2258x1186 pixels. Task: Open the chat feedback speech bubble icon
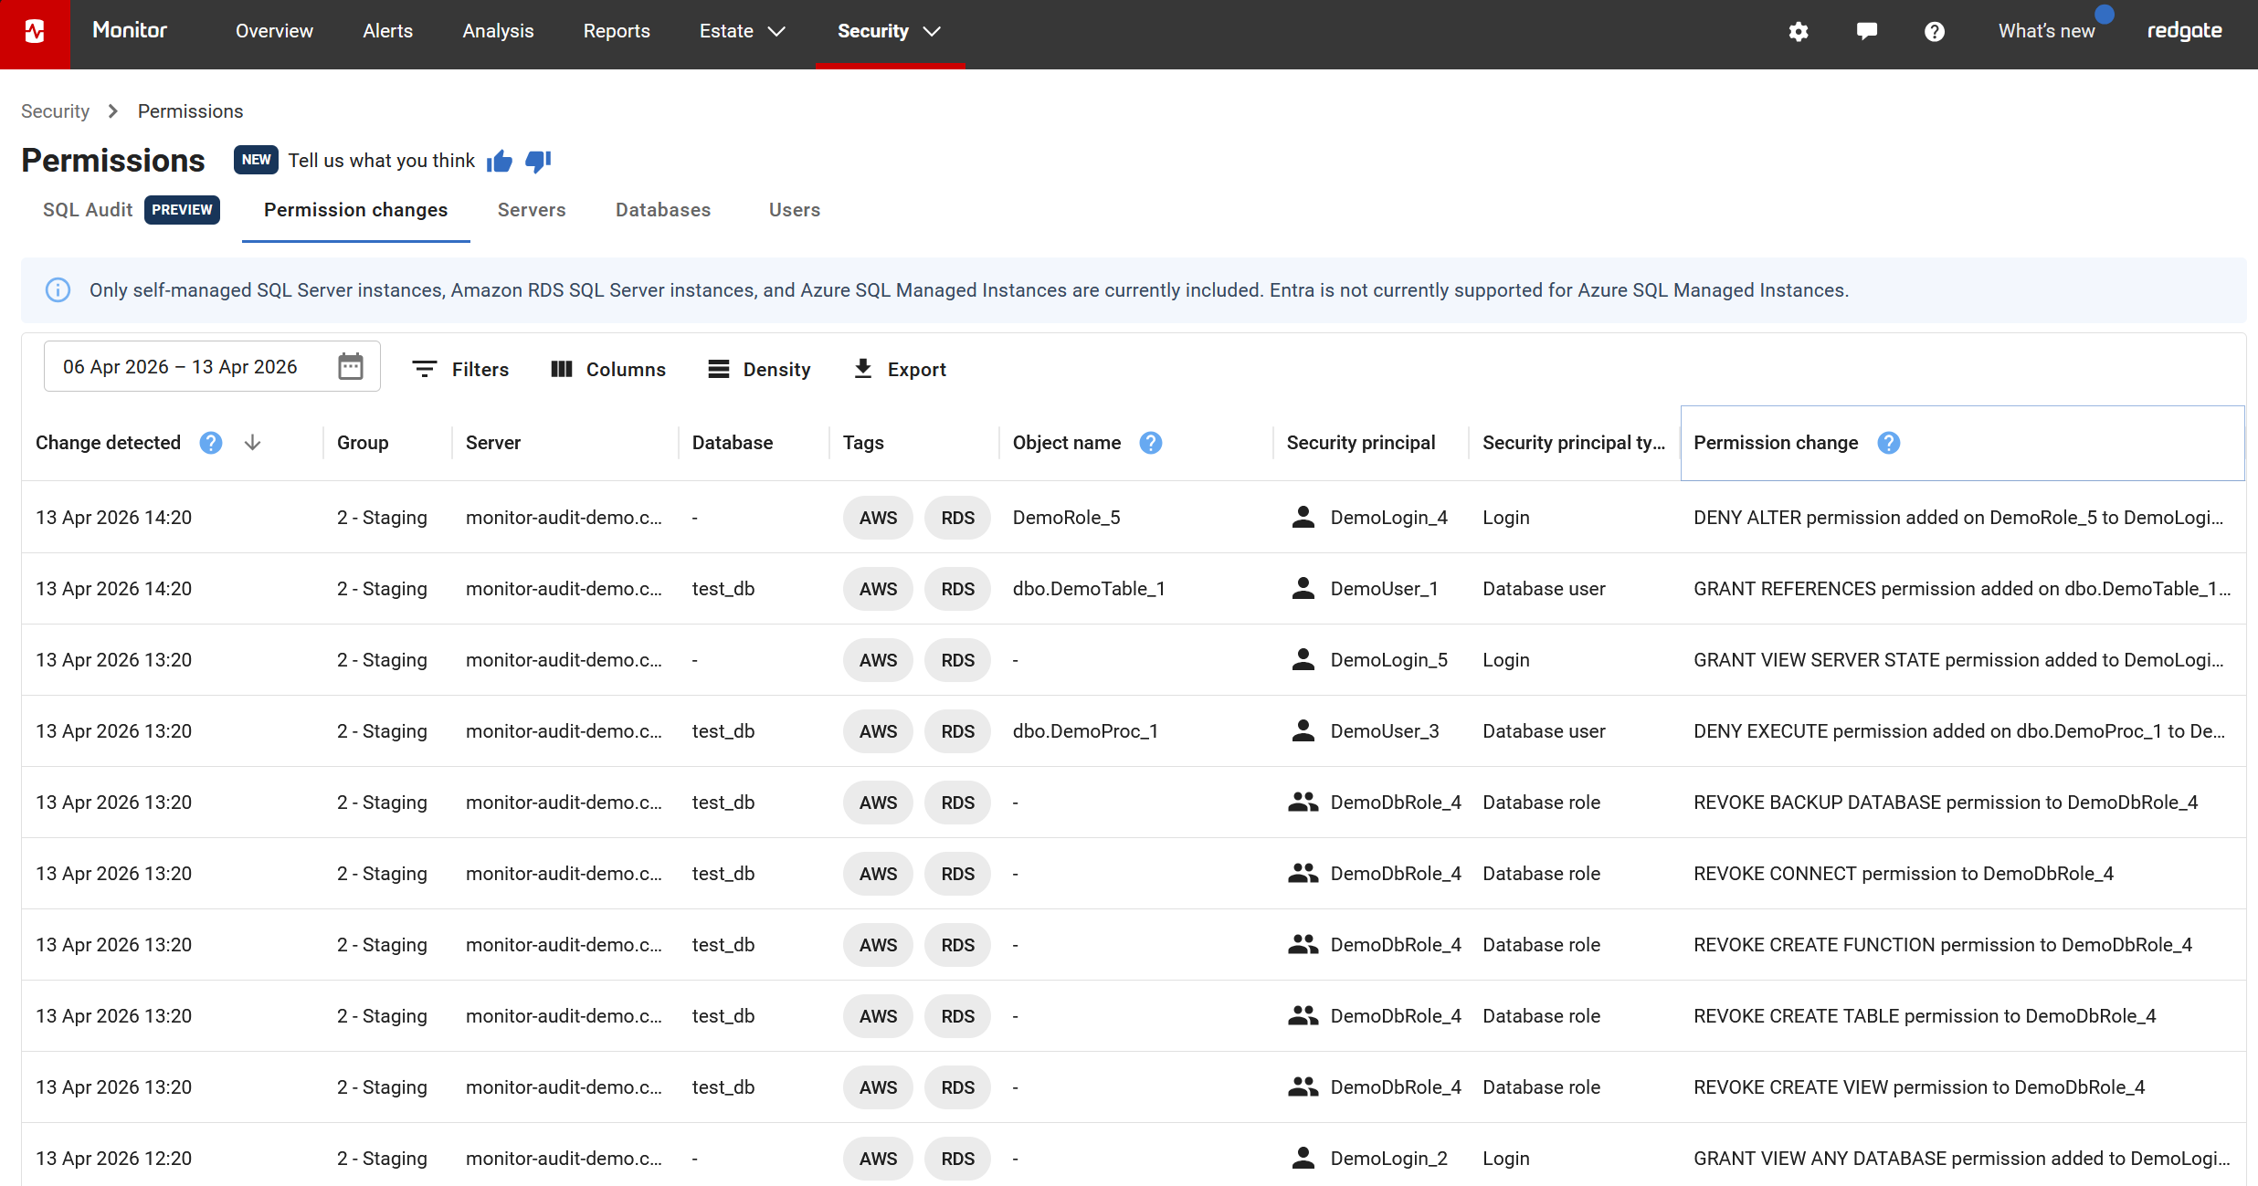[1866, 32]
